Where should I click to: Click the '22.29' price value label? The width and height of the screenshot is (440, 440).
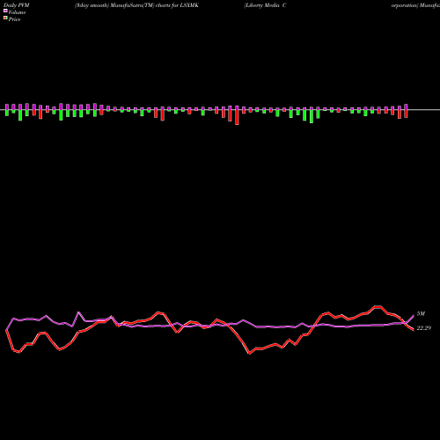pos(424,328)
